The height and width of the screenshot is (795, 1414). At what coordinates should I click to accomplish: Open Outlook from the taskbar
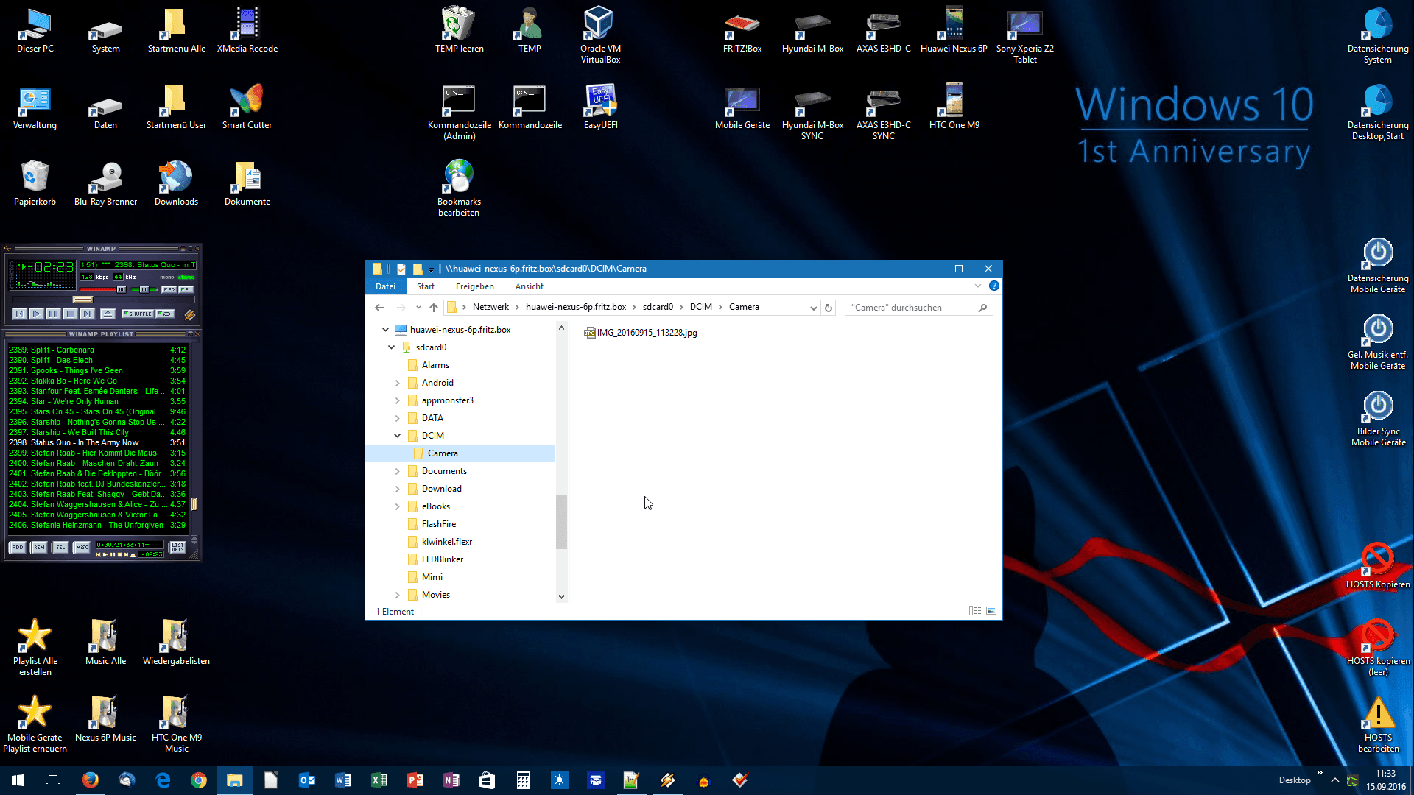[307, 780]
